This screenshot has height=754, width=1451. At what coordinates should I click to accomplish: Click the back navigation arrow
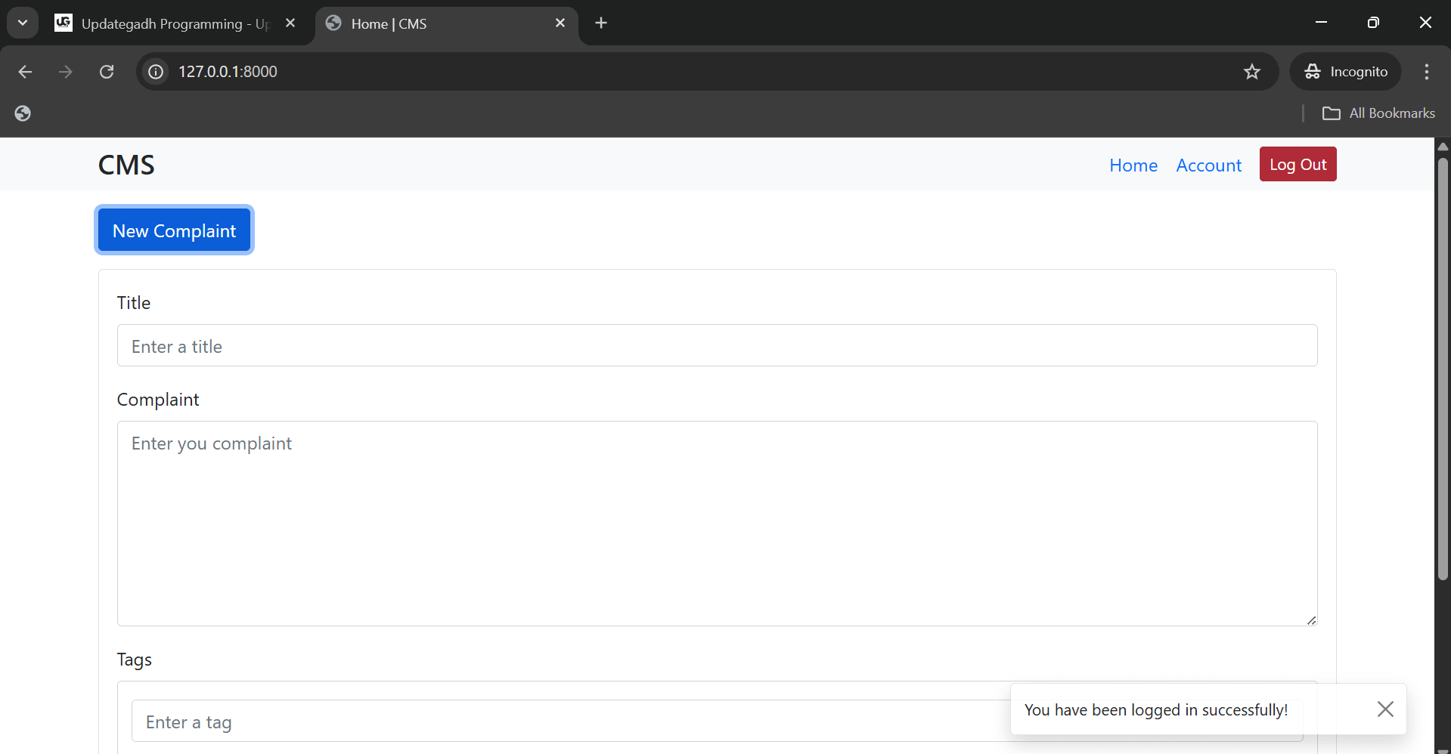pyautogui.click(x=25, y=71)
